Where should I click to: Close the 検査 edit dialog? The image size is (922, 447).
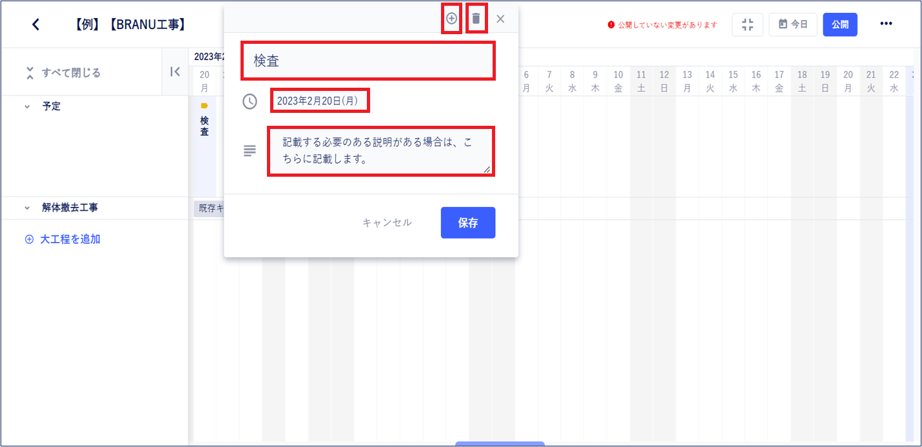tap(500, 19)
